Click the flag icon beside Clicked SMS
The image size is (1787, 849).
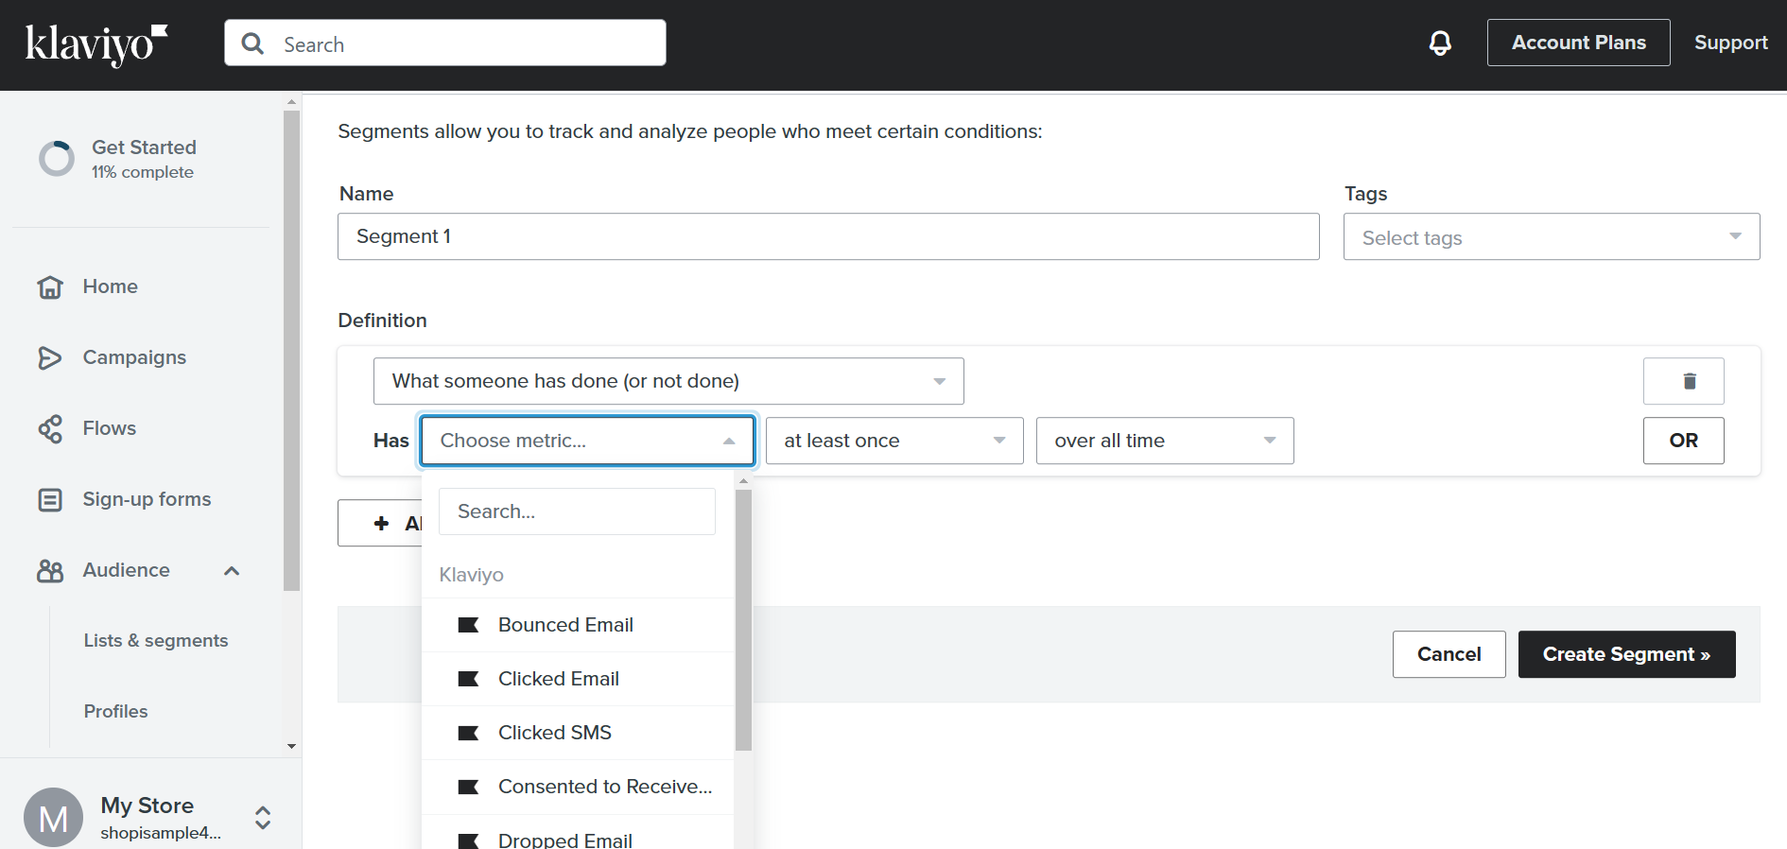pyautogui.click(x=468, y=733)
